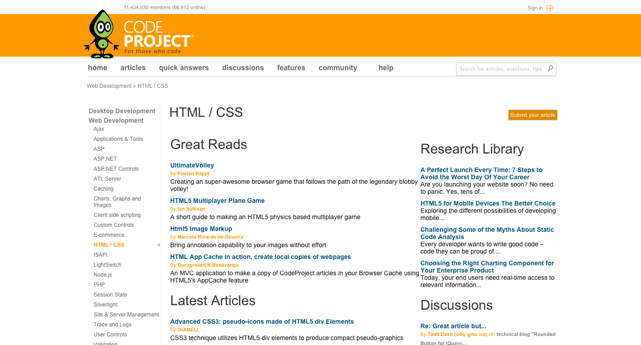Open the Re: Great article but... discussion
Screen dimensions: 641x345
(x=453, y=326)
